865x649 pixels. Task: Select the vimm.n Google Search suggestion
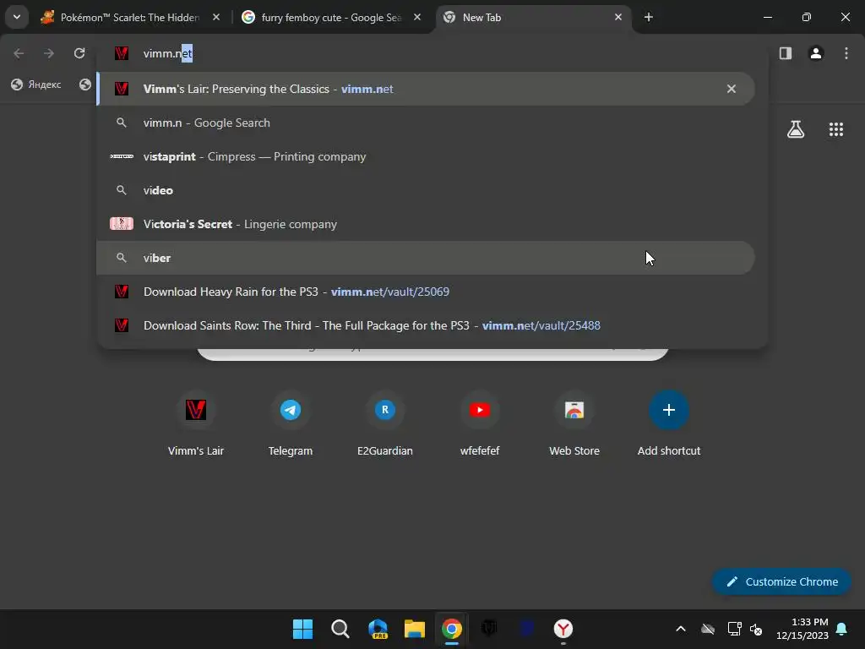[426, 123]
